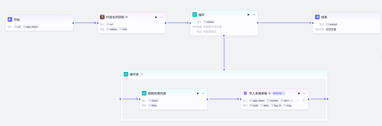The image size is (382, 126).
Task: Run the 写入多维表格 node
Action: [299, 93]
